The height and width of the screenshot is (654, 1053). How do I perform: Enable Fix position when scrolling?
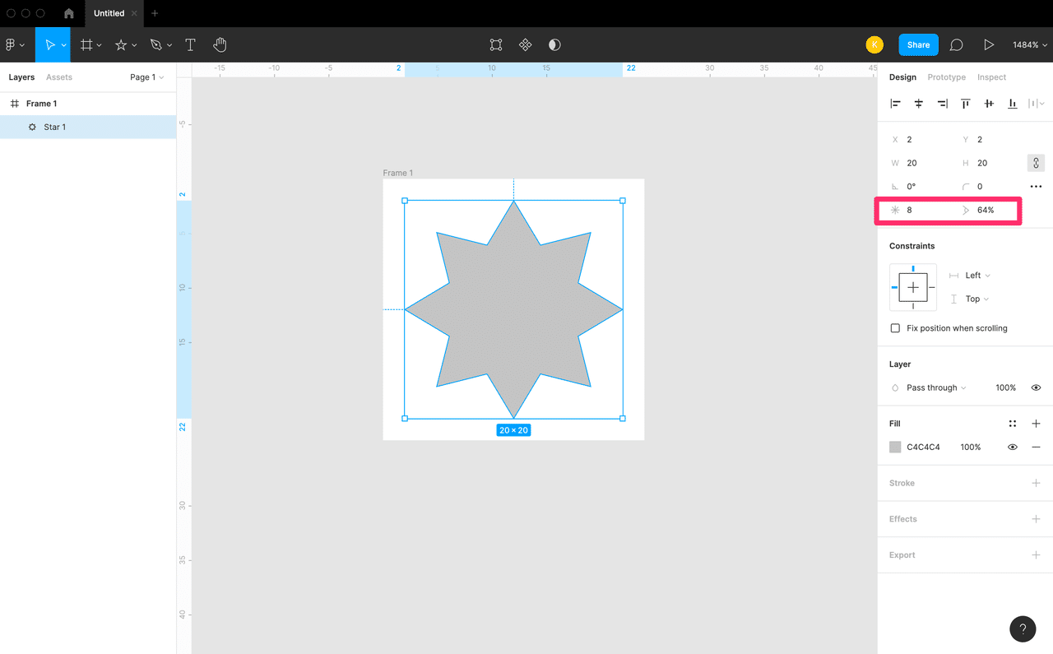(x=895, y=328)
